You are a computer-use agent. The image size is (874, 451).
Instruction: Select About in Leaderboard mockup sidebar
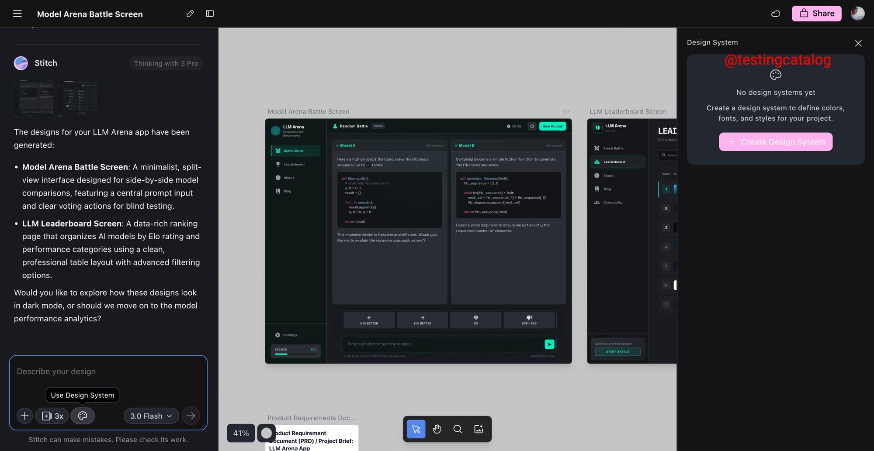[x=617, y=176]
